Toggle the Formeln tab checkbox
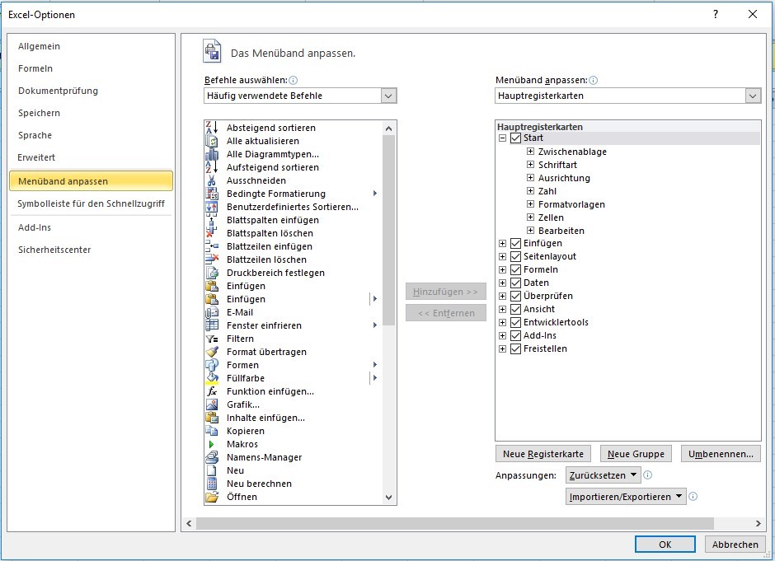This screenshot has width=775, height=561. tap(515, 269)
